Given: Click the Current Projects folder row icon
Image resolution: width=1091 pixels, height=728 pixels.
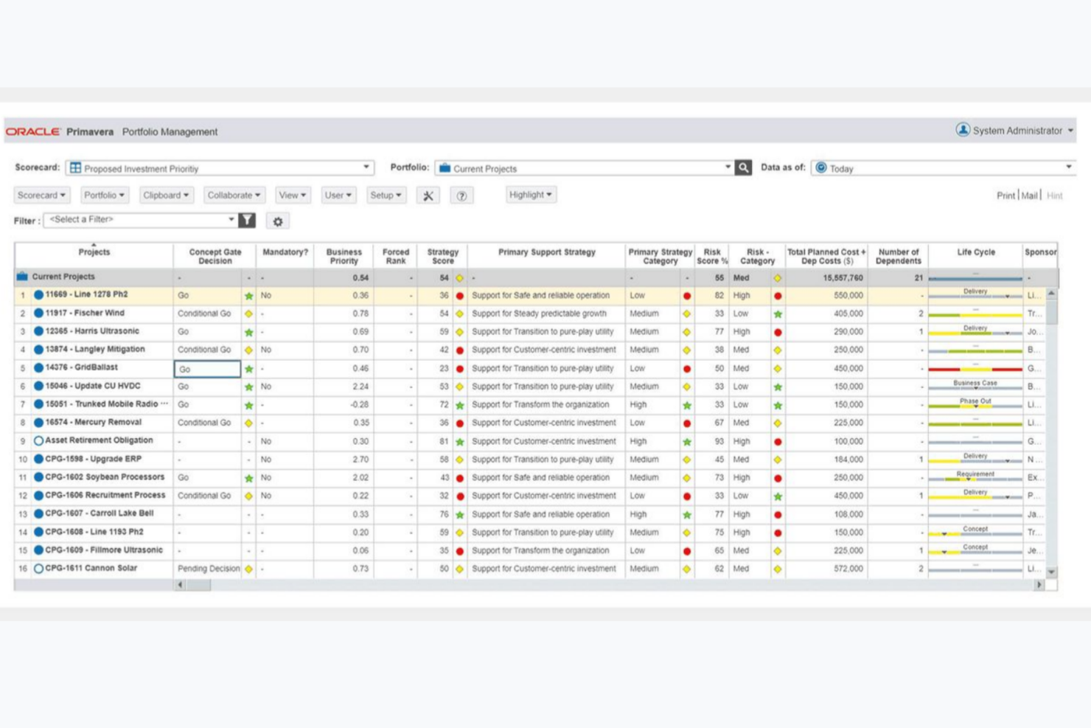Looking at the screenshot, I should coord(22,277).
